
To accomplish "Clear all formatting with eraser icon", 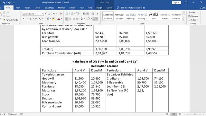I will click(61, 14).
